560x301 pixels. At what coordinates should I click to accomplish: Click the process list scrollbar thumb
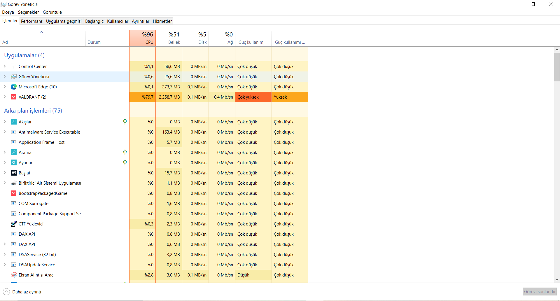tap(557, 67)
